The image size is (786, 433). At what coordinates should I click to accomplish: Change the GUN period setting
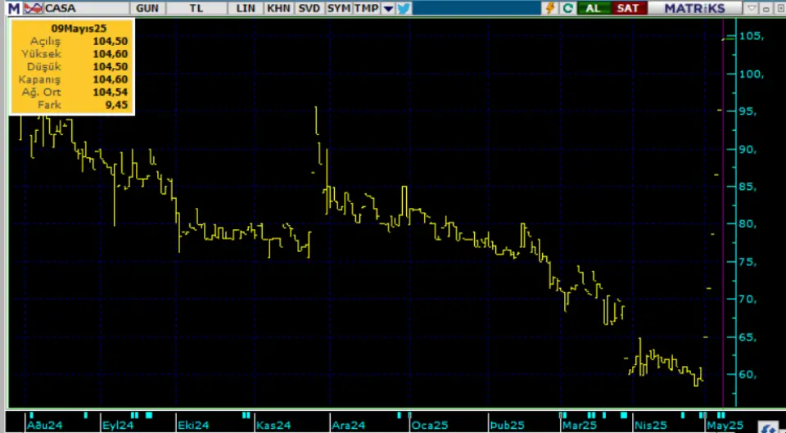coord(147,8)
